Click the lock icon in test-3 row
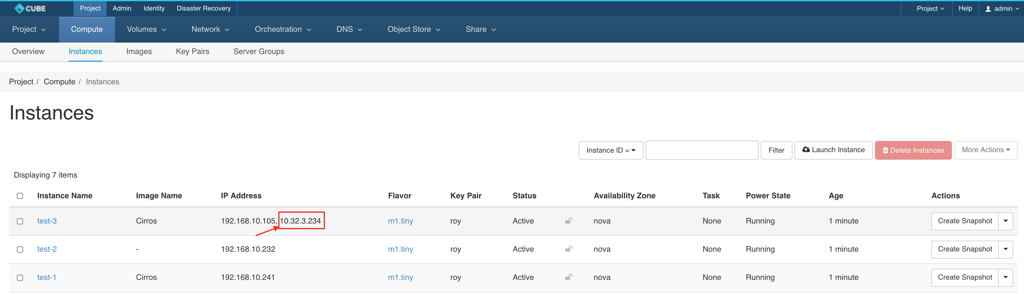Image resolution: width=1024 pixels, height=294 pixels. pyautogui.click(x=569, y=221)
